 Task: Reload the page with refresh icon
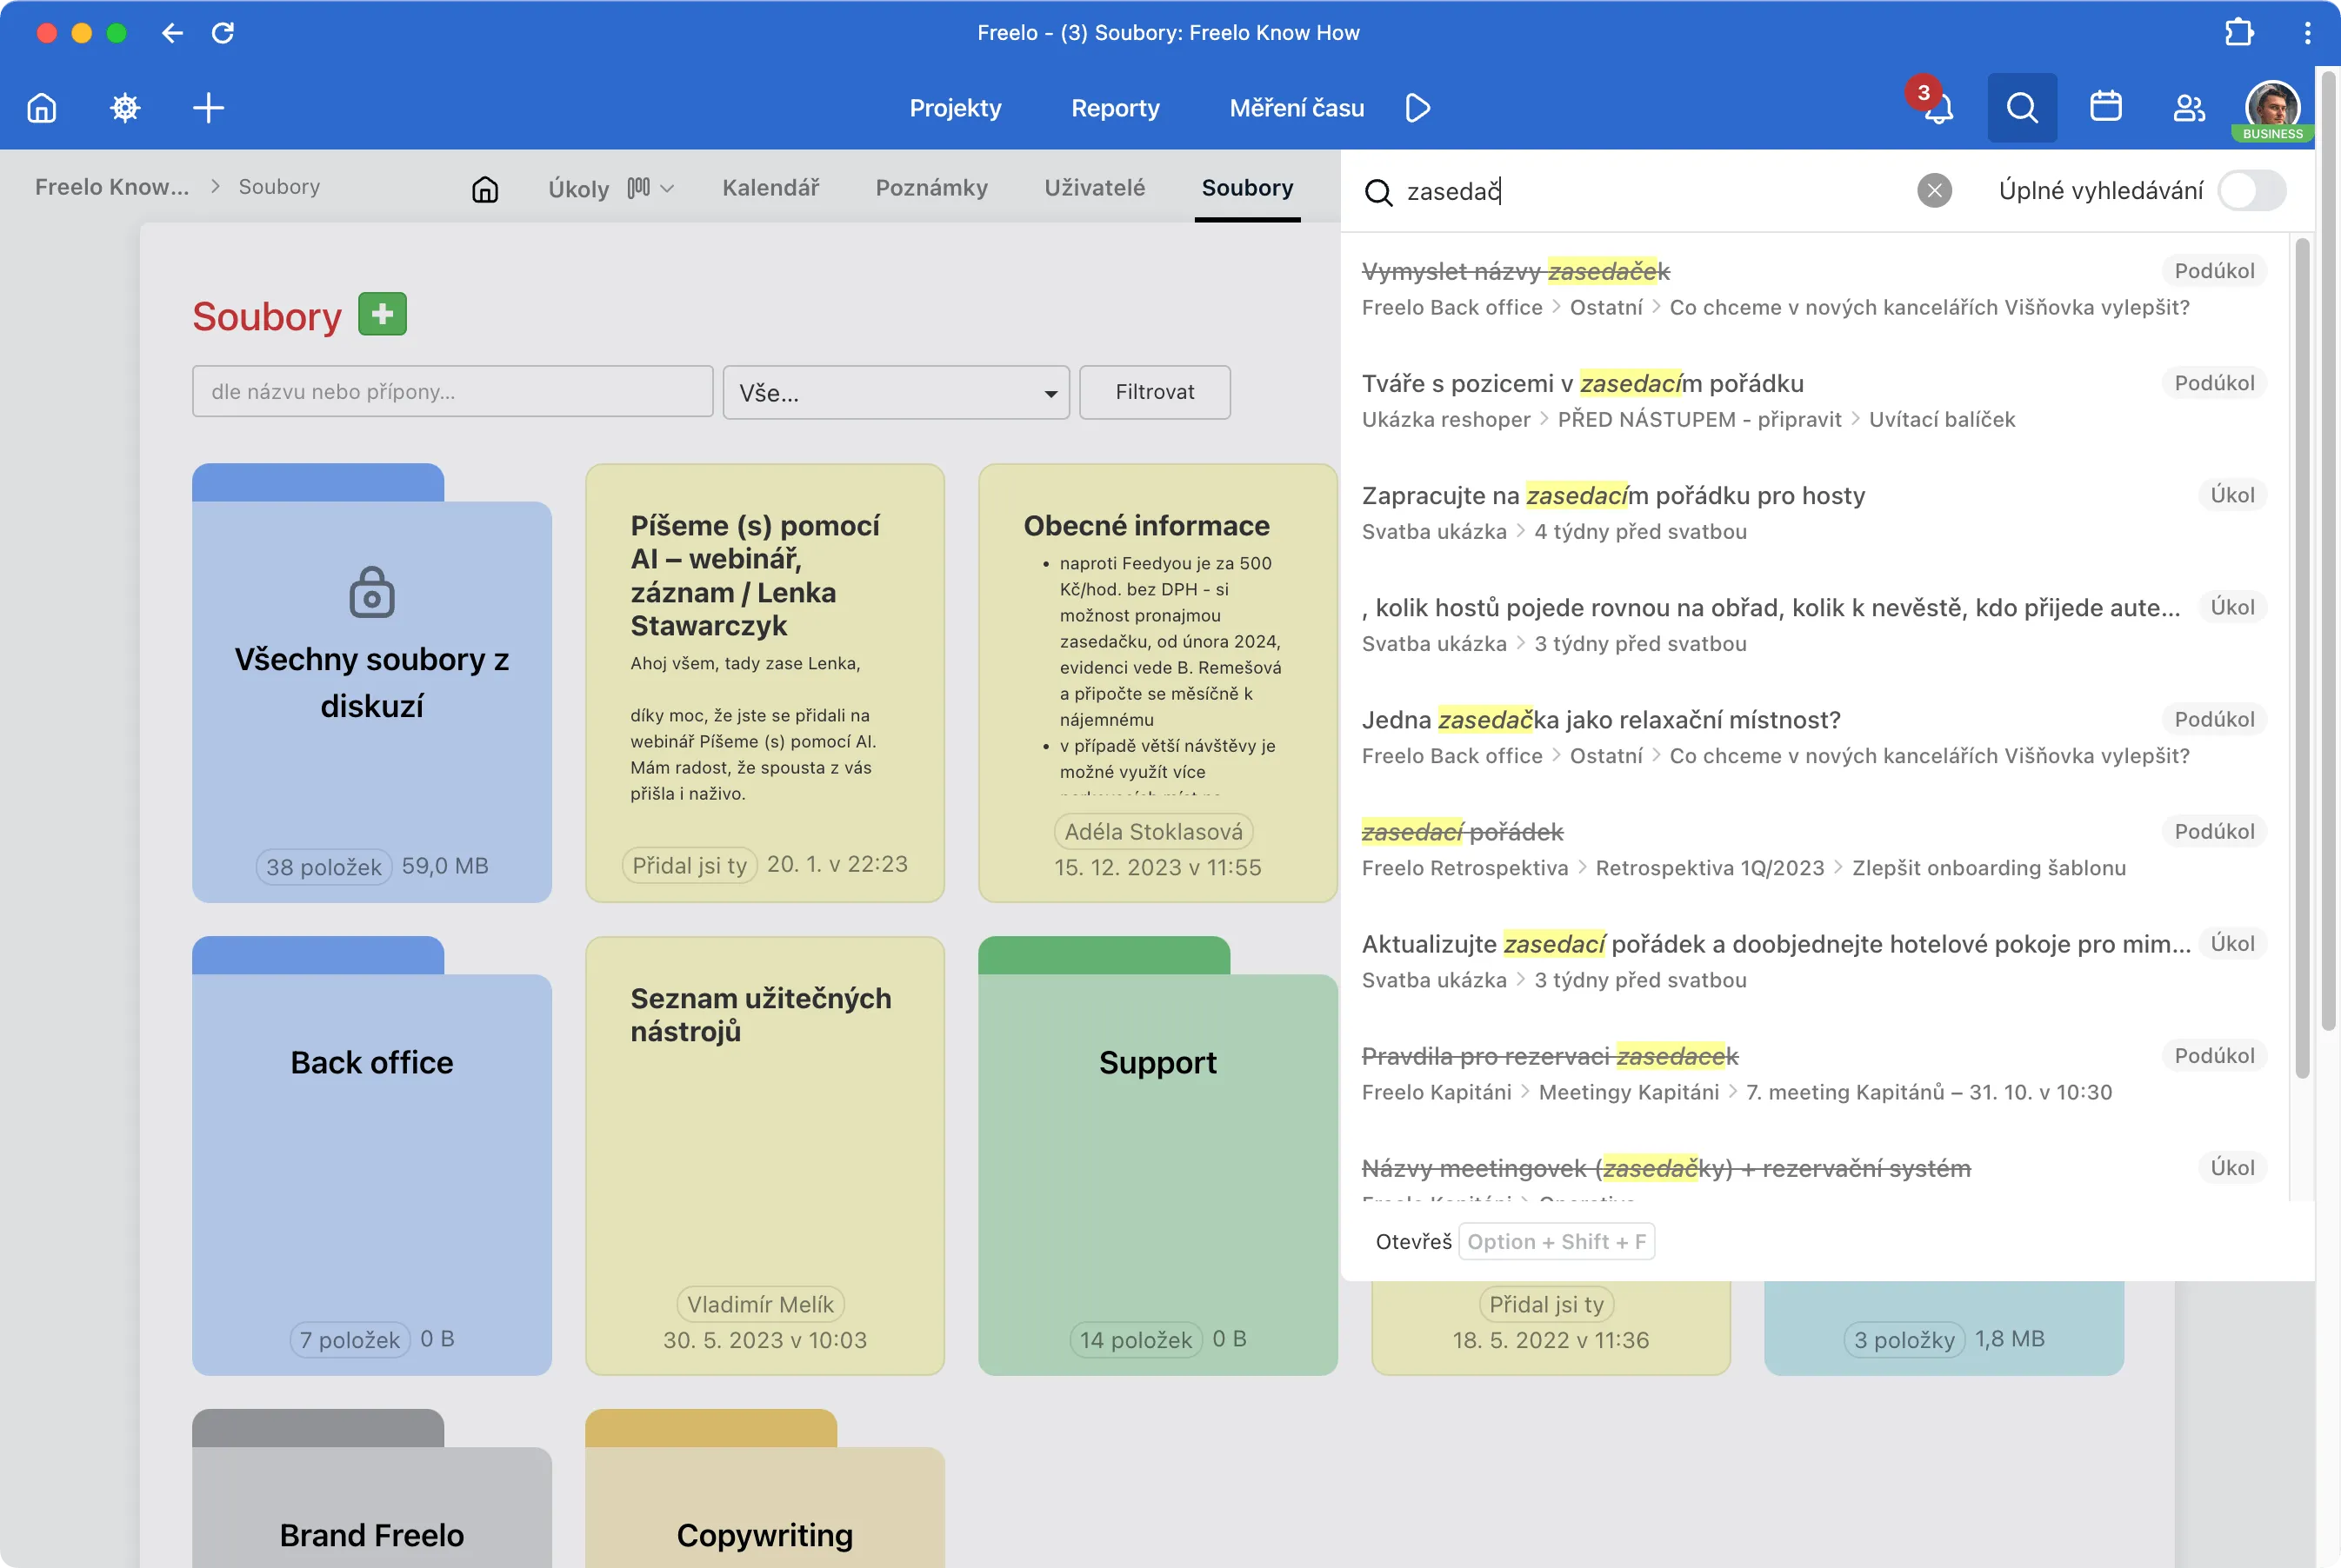pos(223,33)
